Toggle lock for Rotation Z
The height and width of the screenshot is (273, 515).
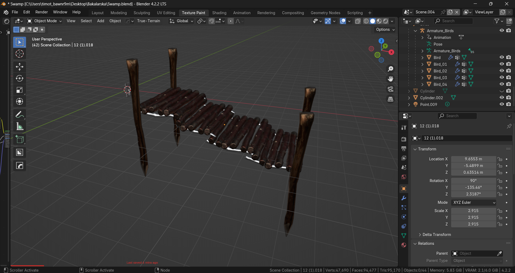click(x=500, y=194)
